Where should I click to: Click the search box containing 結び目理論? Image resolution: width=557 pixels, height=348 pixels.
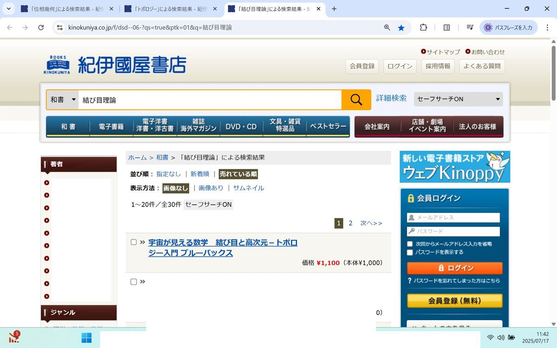click(x=210, y=100)
